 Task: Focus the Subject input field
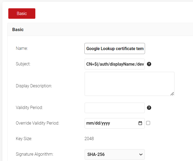[x=115, y=64]
